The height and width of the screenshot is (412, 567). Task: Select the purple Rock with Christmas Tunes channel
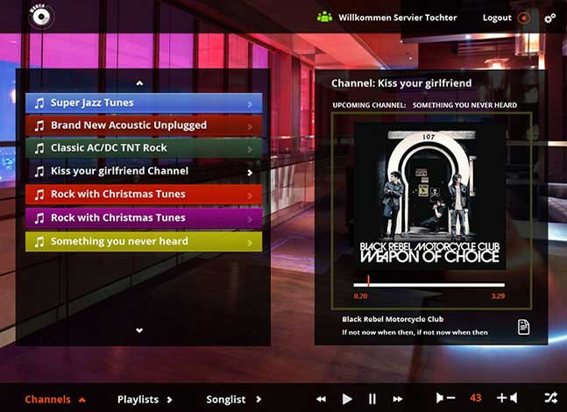144,217
